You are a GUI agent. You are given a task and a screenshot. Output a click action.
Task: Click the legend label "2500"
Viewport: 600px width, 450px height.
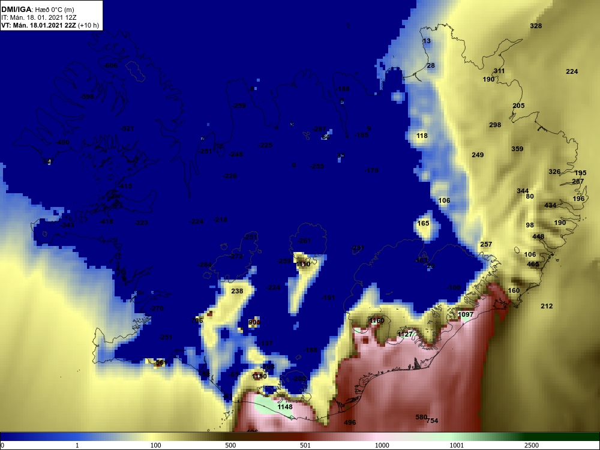coord(531,445)
